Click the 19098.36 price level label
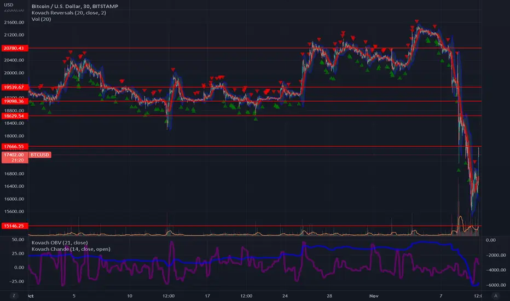This screenshot has width=510, height=301. pyautogui.click(x=15, y=101)
